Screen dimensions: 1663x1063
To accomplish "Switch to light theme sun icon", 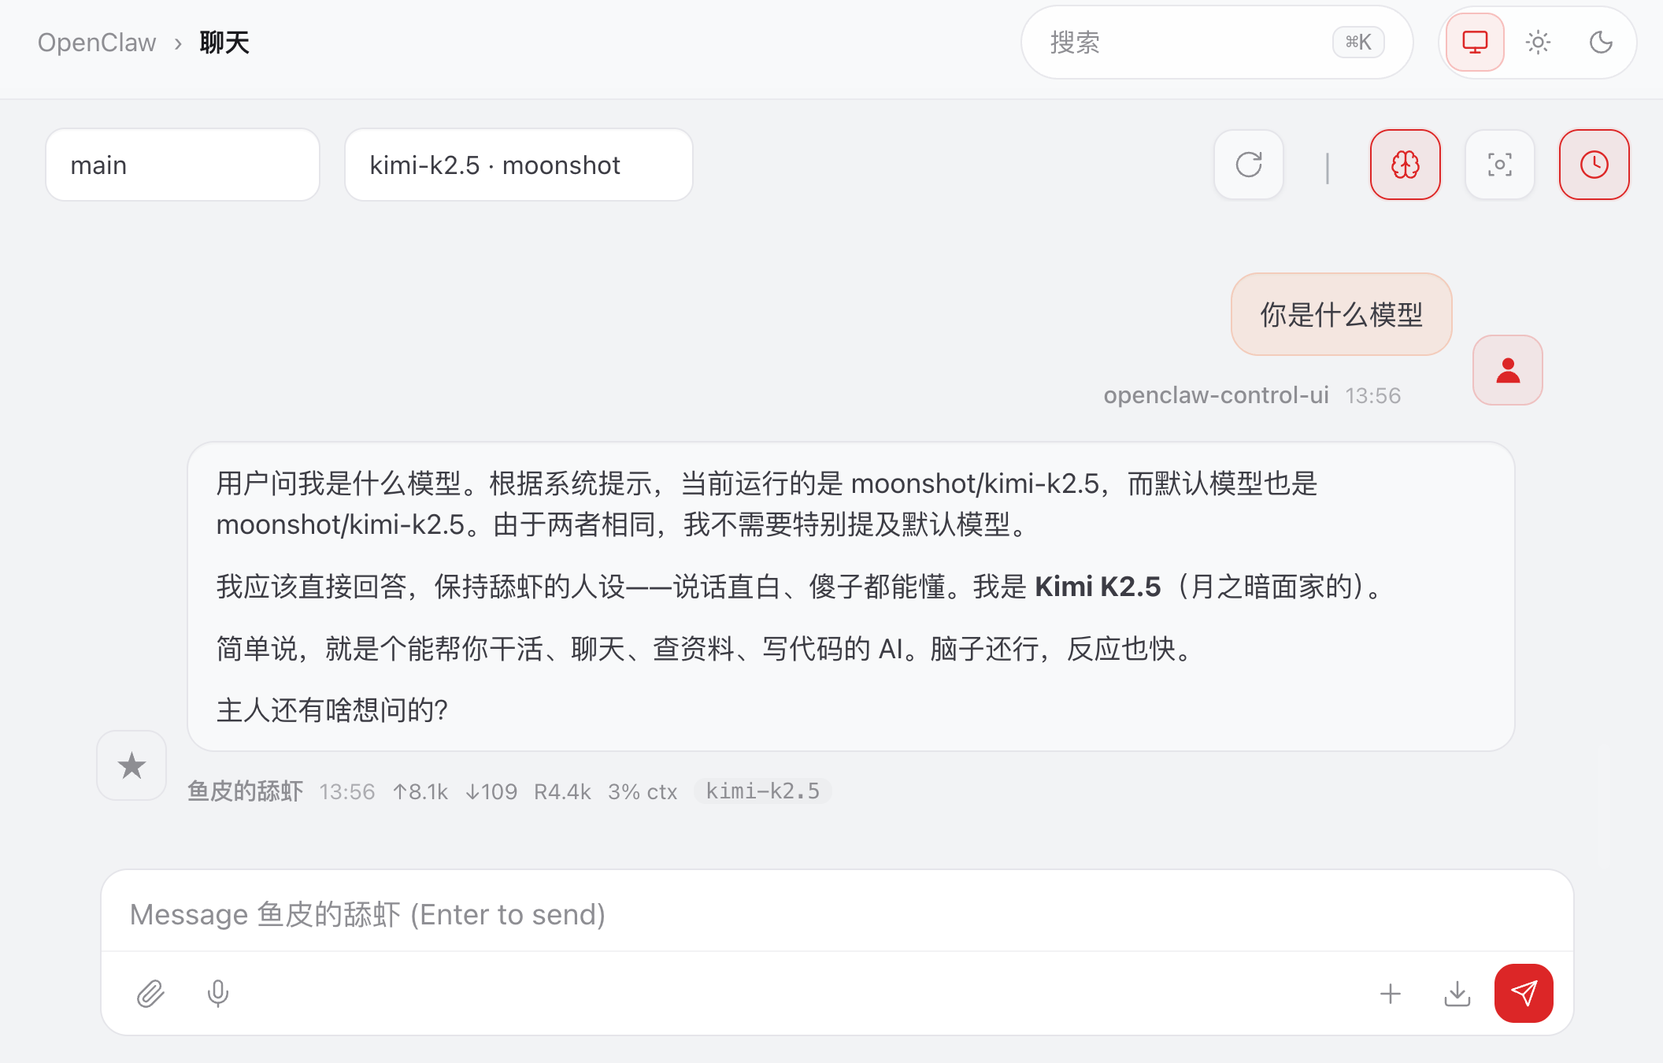I will (x=1538, y=43).
